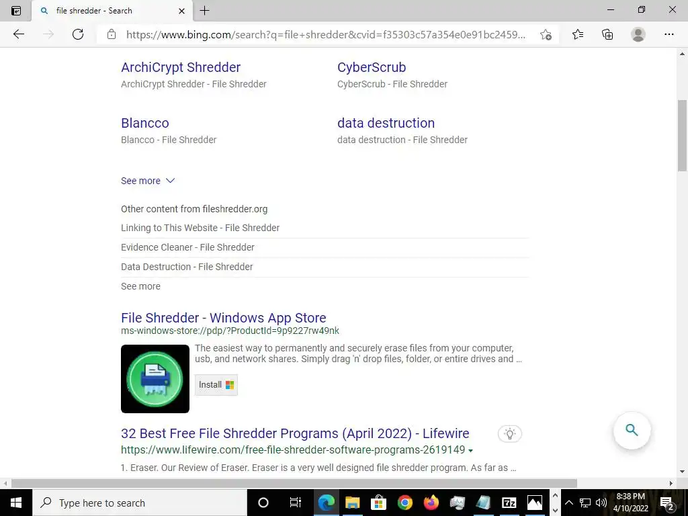Open the Favorites list

578,34
